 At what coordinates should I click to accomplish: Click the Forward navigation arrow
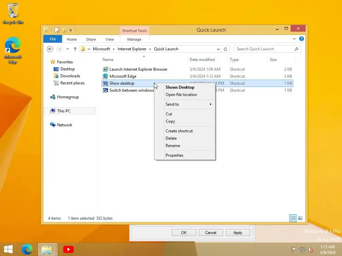pyautogui.click(x=59, y=49)
